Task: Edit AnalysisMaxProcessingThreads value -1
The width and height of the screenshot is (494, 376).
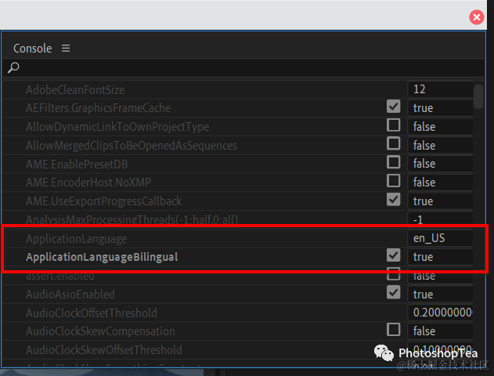Action: pyautogui.click(x=440, y=219)
